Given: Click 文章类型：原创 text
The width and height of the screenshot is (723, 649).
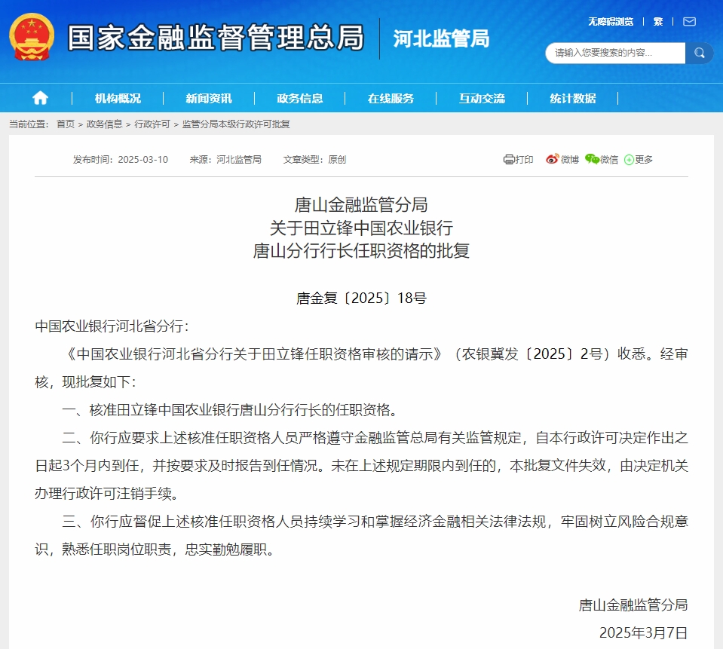Looking at the screenshot, I should (x=314, y=160).
